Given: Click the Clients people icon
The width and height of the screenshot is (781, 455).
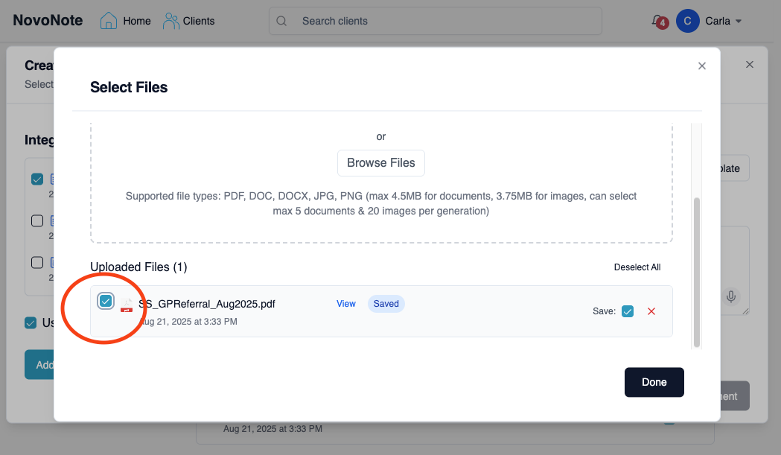Looking at the screenshot, I should [x=171, y=21].
